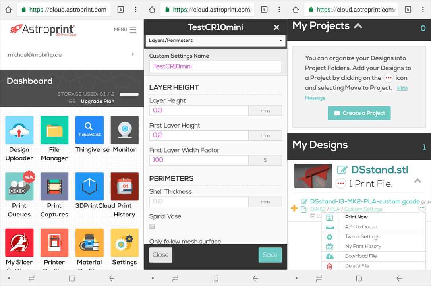This screenshot has height=286, width=431.
Task: Open Print History calendar icon
Action: 124,186
